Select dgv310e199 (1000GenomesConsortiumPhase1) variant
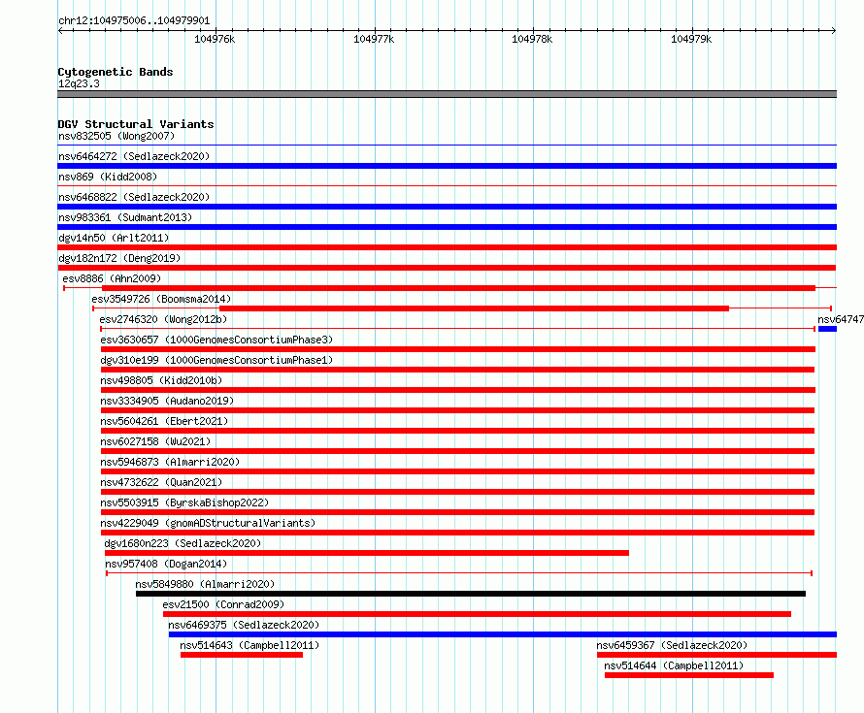Screen dimensions: 864x713 coord(216,360)
